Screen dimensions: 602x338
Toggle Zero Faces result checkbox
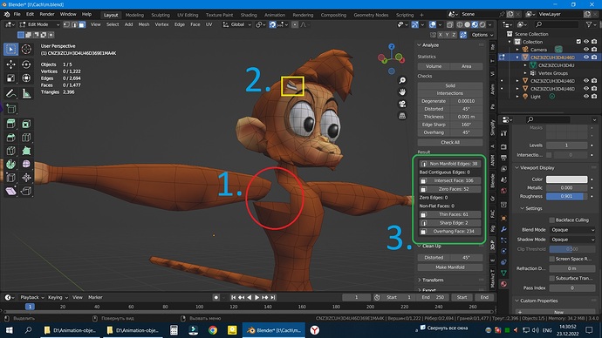point(423,189)
